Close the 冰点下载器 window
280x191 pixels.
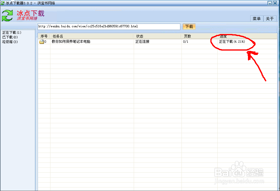point(275,3)
